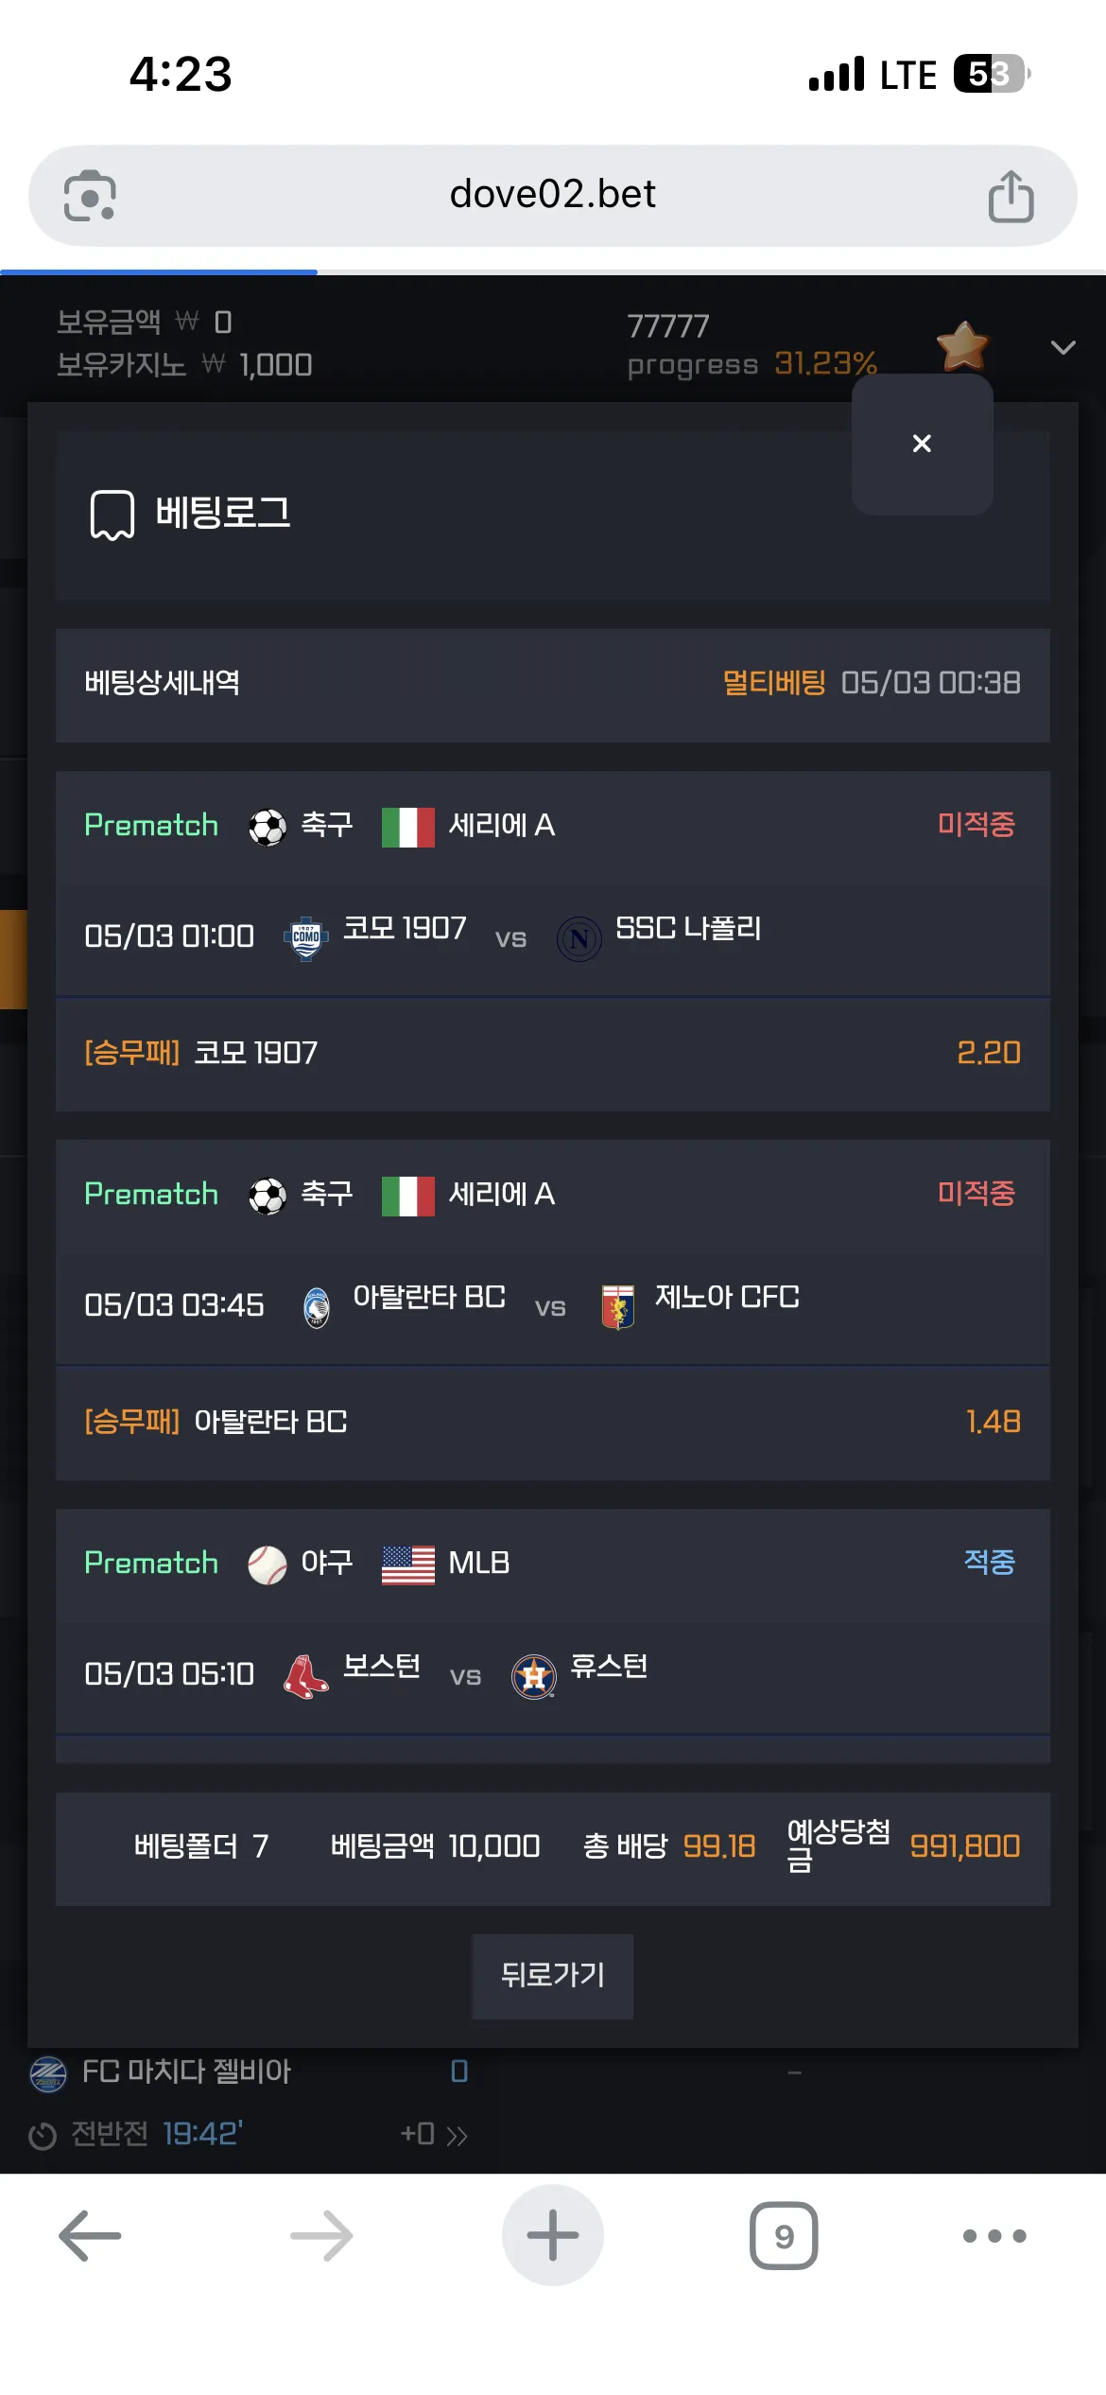
Task: Click the Genoa CFC crest
Action: pos(618,1307)
